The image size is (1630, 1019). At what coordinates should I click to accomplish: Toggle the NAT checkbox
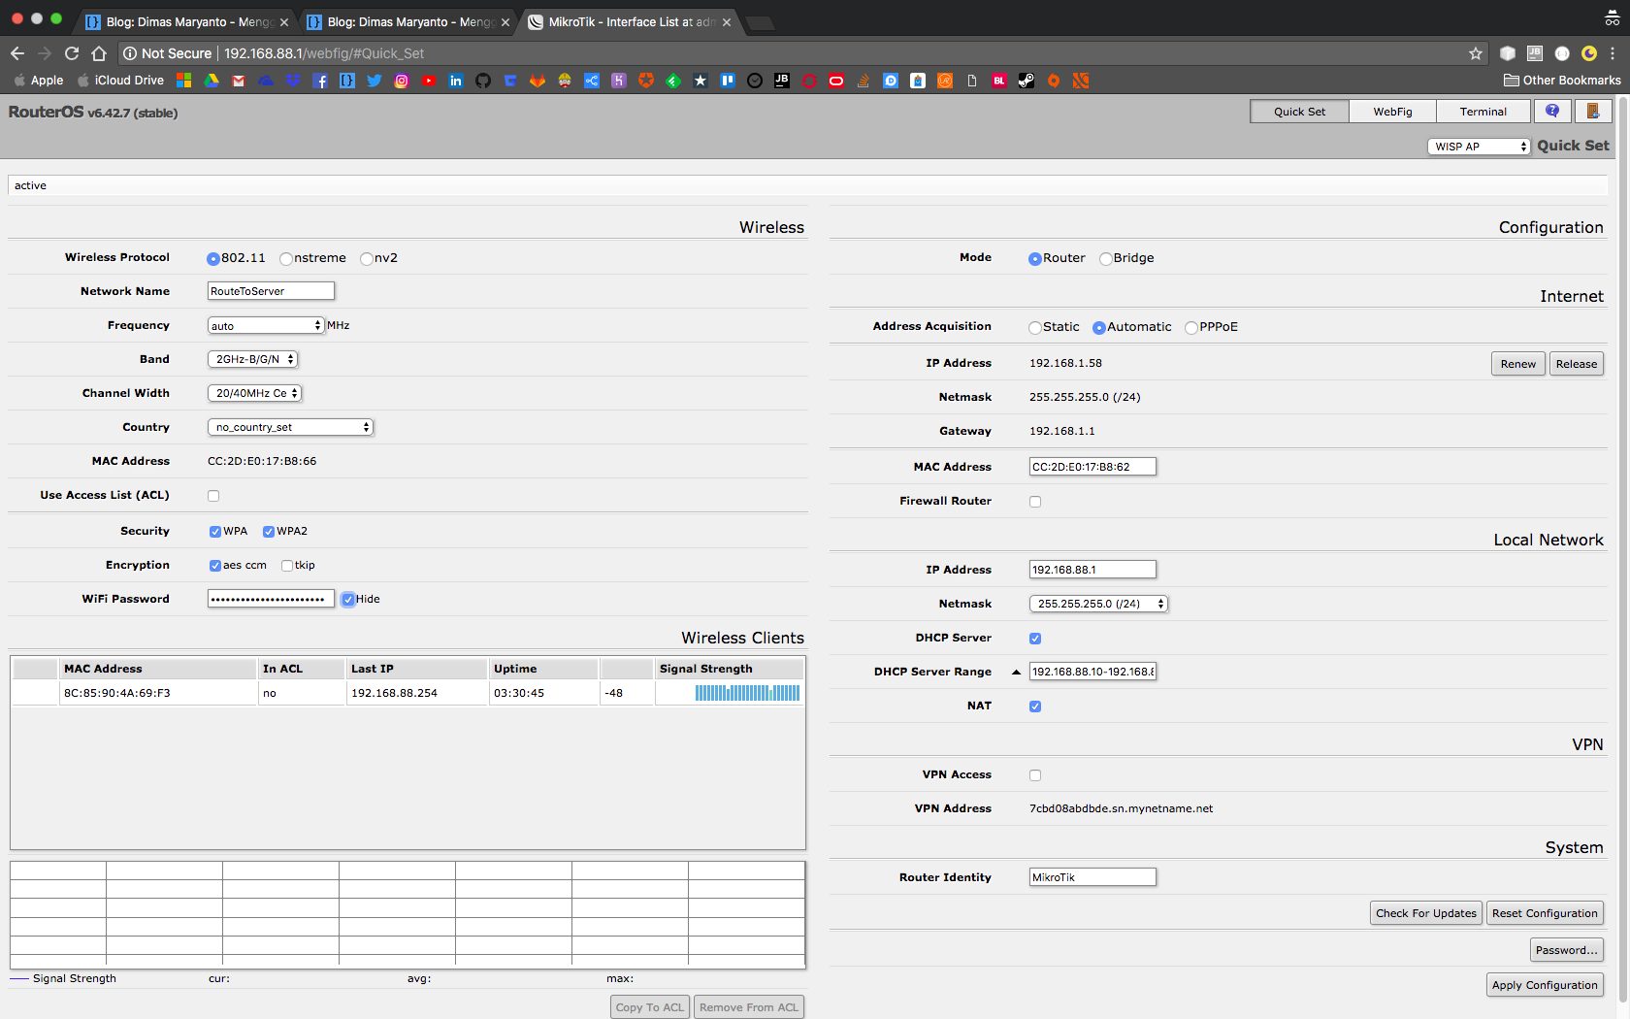(1035, 707)
